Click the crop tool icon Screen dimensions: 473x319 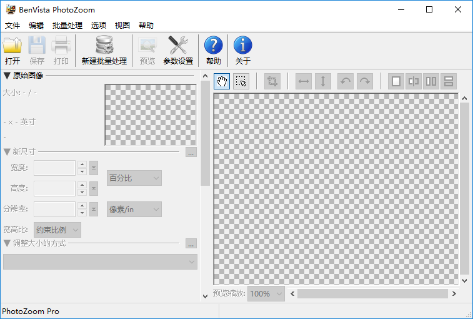pyautogui.click(x=272, y=81)
